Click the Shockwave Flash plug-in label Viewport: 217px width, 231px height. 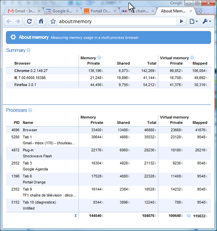[37, 156]
